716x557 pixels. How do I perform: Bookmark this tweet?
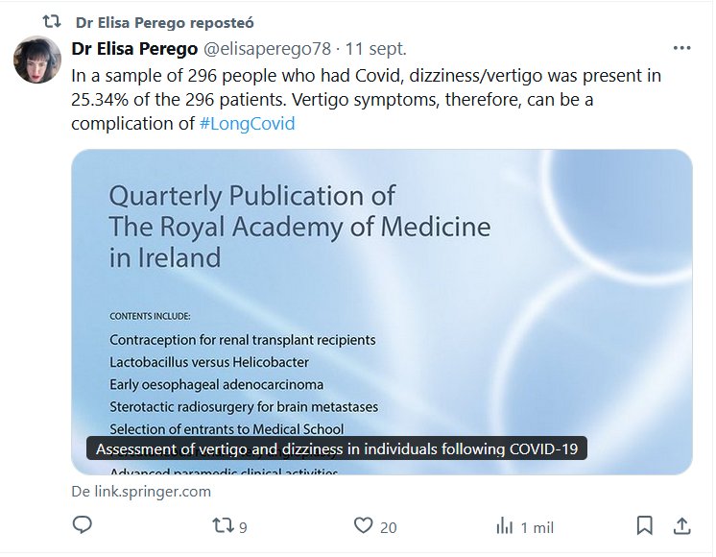coord(645,525)
